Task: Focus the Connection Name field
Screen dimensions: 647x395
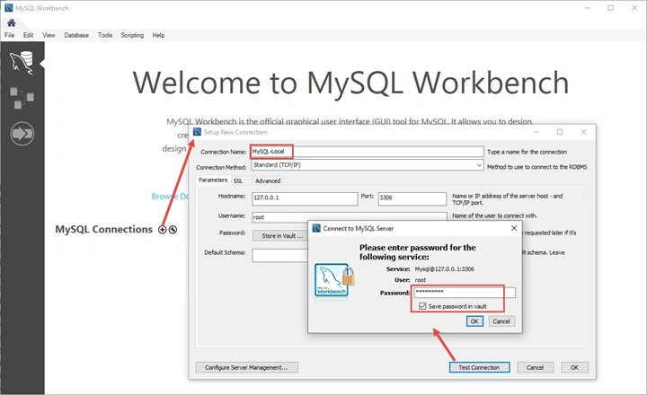Action: coord(368,152)
